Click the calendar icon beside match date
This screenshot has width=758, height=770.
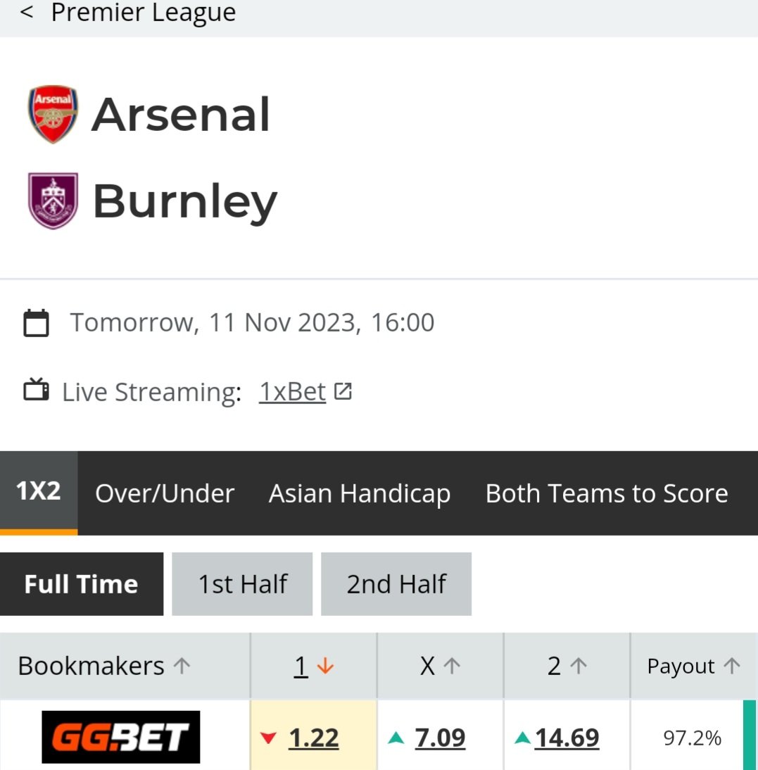click(x=36, y=322)
